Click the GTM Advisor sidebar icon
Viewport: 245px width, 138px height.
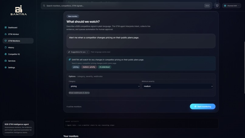tap(6, 34)
